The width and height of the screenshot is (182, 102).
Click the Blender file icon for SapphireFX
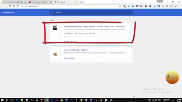55,54
